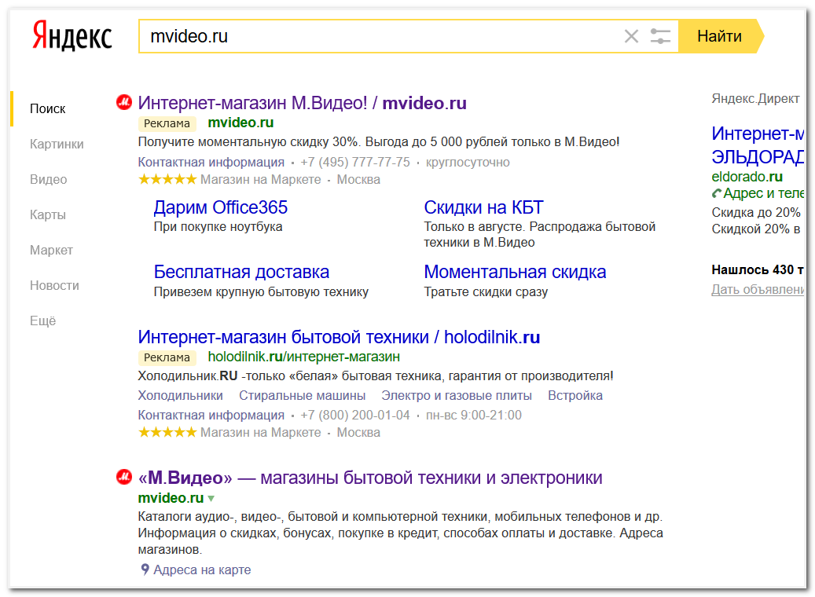Open Эльдорадо ad title in Яндекс.Директ

758,145
